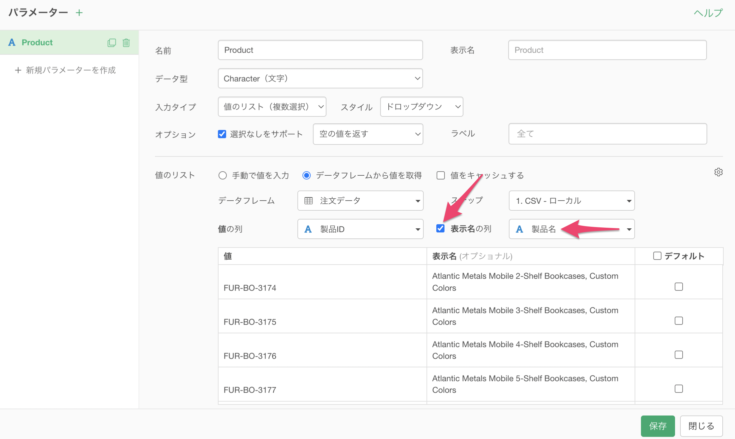Image resolution: width=735 pixels, height=439 pixels.
Task: Open the settings gear for value list
Action: click(718, 172)
